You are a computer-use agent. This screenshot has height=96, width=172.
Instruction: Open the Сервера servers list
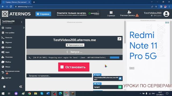click(111, 14)
